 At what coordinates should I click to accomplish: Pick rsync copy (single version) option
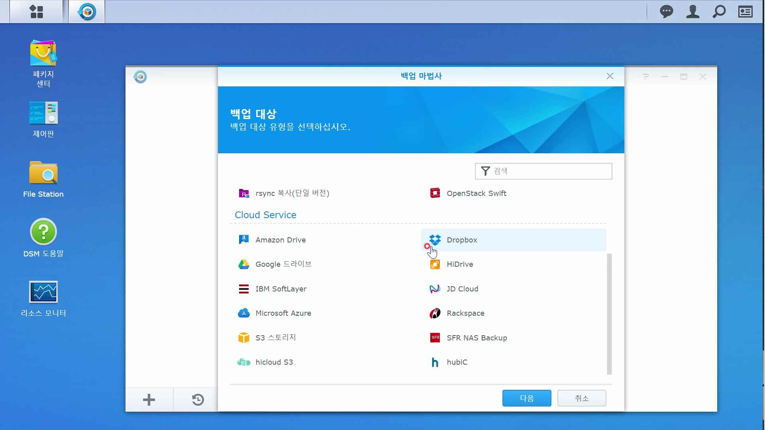[x=292, y=193]
